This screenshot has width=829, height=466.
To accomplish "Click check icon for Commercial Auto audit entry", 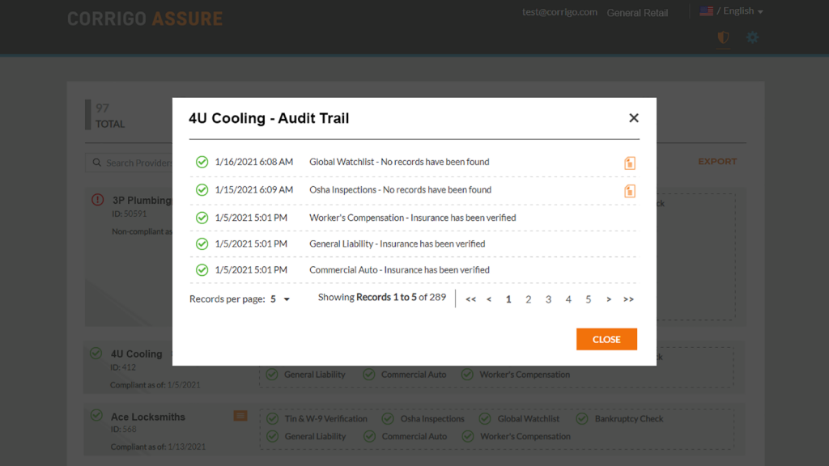I will (x=202, y=270).
